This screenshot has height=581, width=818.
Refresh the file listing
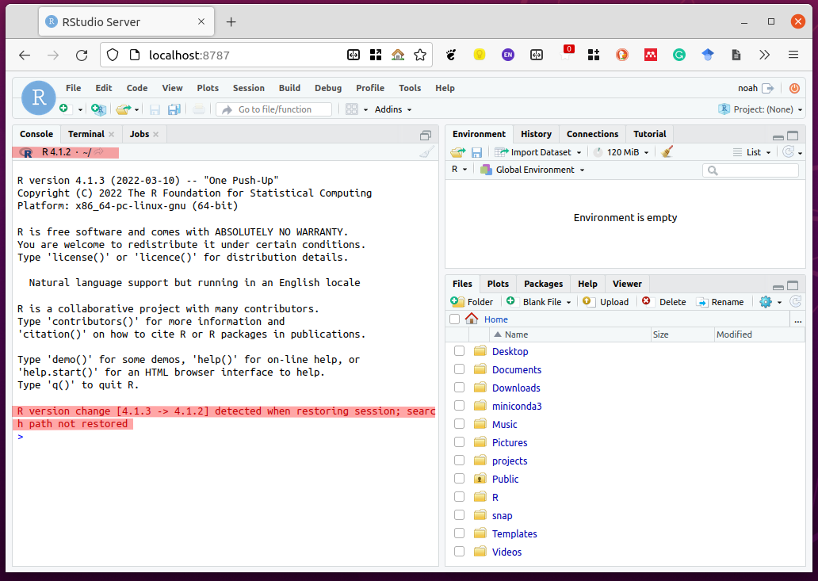click(796, 301)
